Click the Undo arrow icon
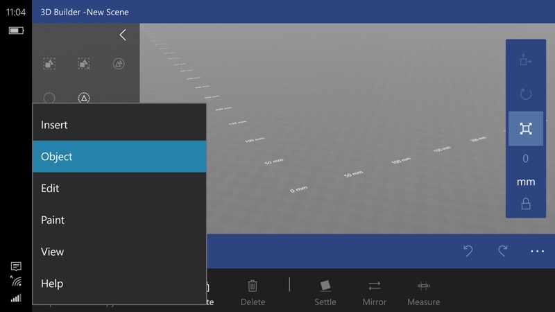555x312 pixels. pyautogui.click(x=468, y=251)
